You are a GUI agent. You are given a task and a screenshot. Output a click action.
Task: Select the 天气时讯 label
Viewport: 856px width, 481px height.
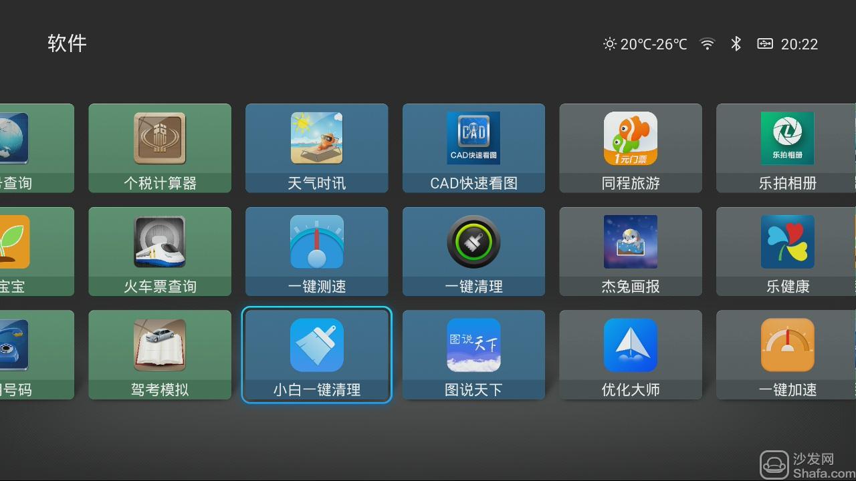coord(317,183)
